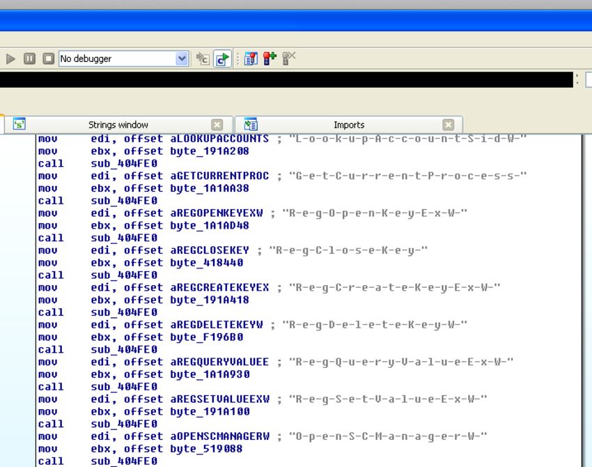Open the breakpoint list icon

tap(251, 59)
